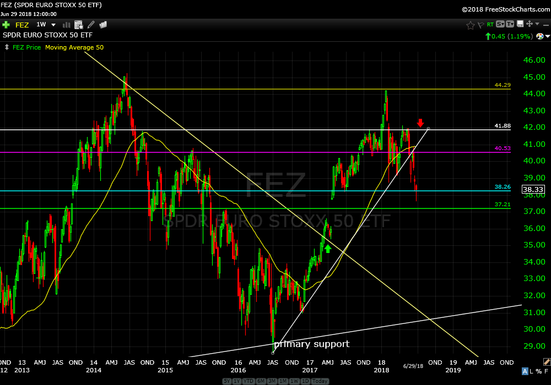Jump to Today on timeline
This screenshot has height=385, width=551.
(320, 381)
